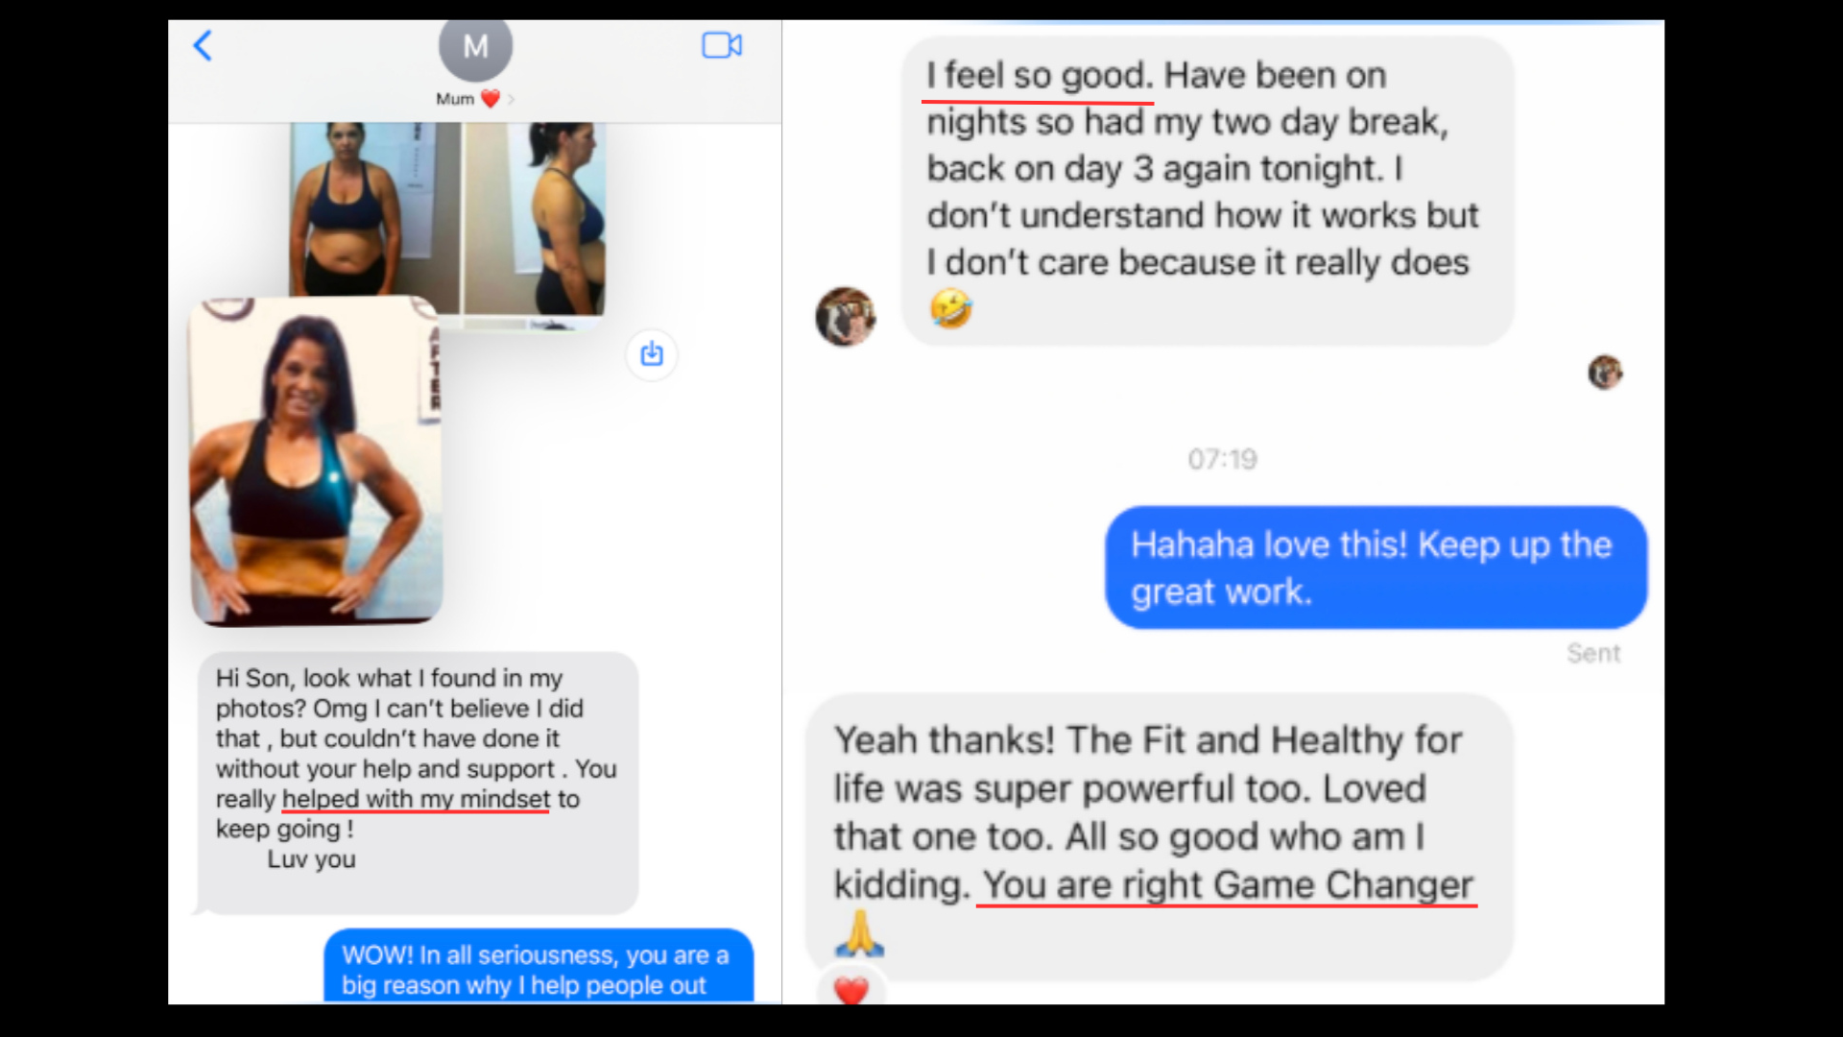Screen dimensions: 1843x1037
Task: Expand contact details chevron beside Mum
Action: 512,99
